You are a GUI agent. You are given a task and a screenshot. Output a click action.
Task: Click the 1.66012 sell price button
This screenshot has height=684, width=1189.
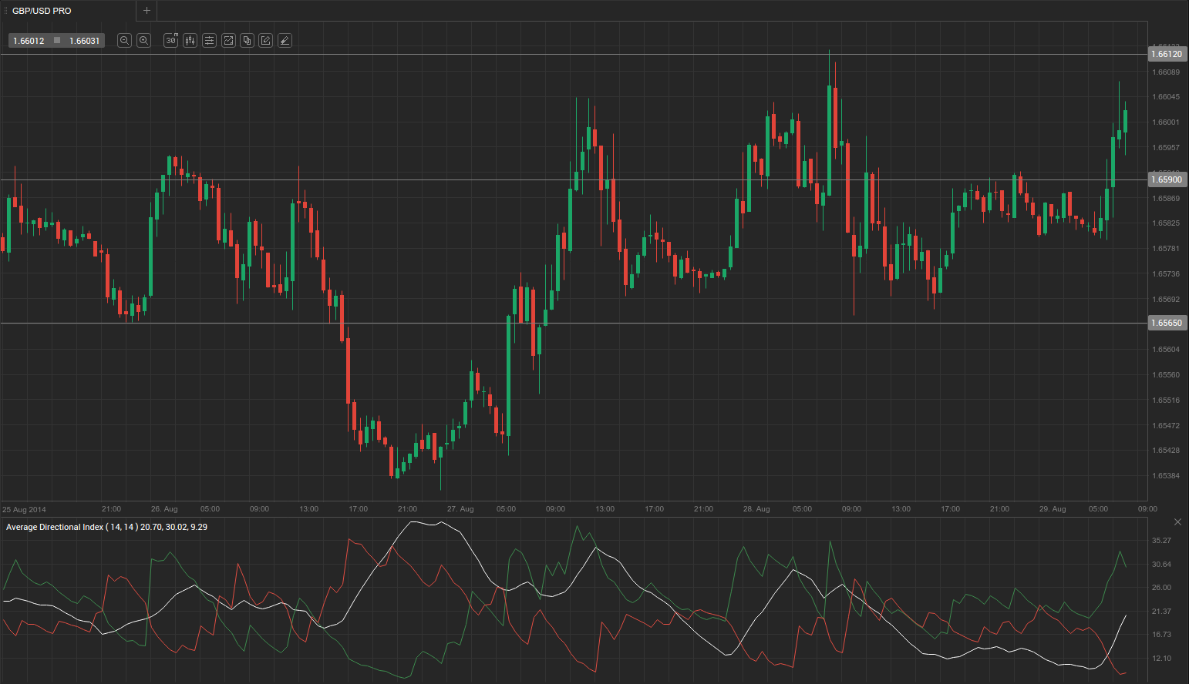(29, 41)
